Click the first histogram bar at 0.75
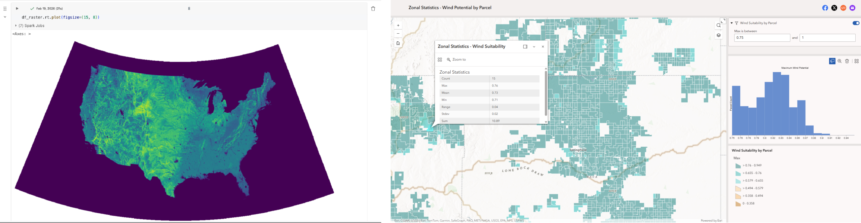 coord(736,111)
